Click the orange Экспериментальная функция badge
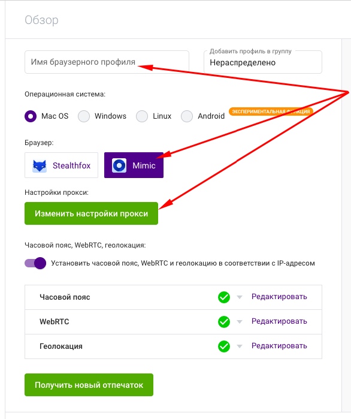The image size is (351, 419). click(271, 111)
